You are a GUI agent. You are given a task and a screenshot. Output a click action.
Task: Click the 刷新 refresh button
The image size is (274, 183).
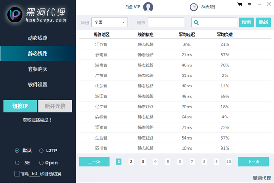pos(263,22)
